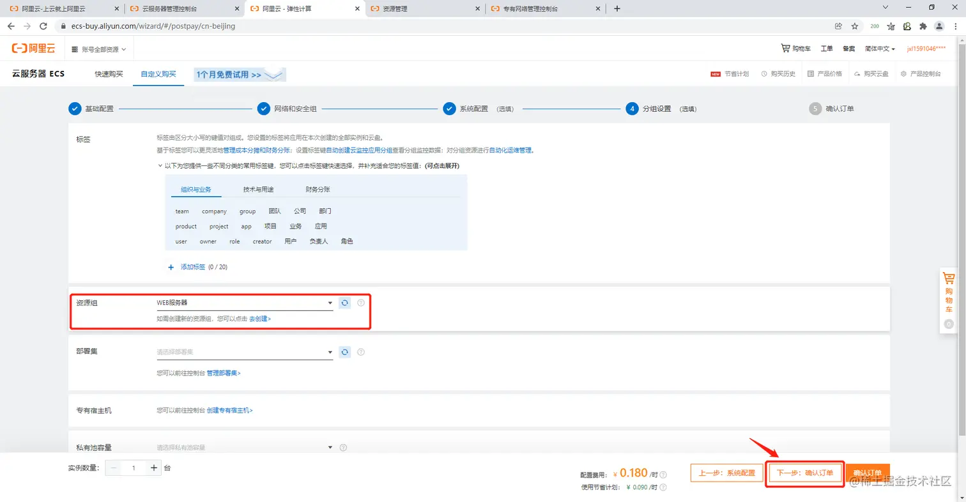Click the Aliyun logo
966x502 pixels.
coord(34,49)
